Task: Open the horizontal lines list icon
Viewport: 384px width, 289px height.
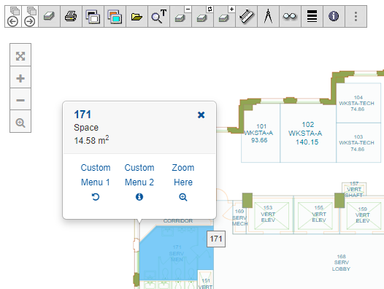Action: (312, 16)
